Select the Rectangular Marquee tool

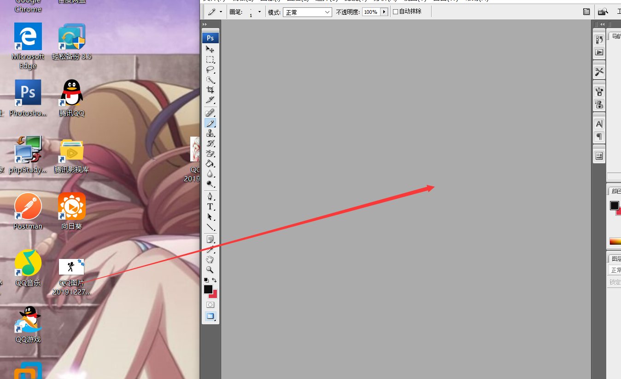coord(210,59)
